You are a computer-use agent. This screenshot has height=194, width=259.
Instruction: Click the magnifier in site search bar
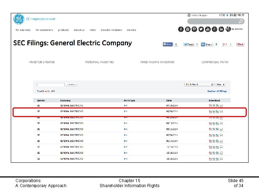241,21
